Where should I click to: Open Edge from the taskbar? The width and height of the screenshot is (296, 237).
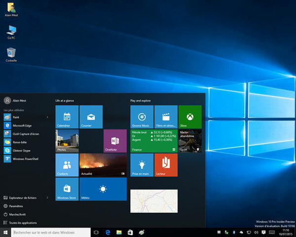coord(108,232)
